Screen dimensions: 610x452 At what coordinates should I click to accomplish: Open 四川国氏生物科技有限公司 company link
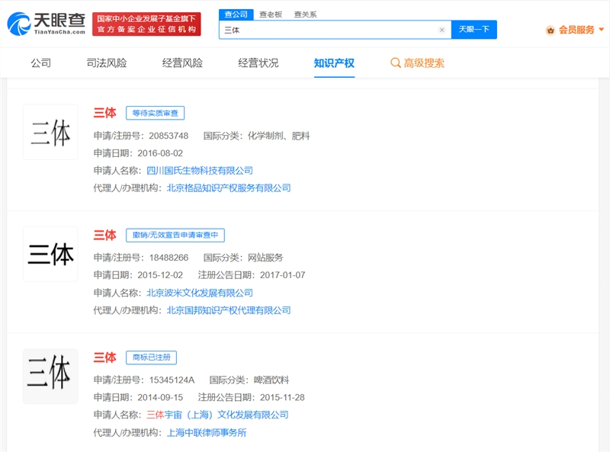pyautogui.click(x=200, y=171)
